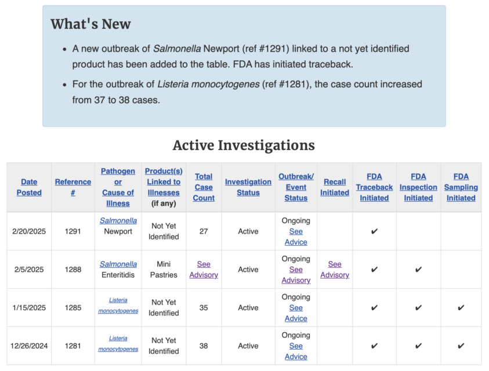Sort by Total Case Count header
Viewport: 489px width, 371px height.
[x=204, y=187]
